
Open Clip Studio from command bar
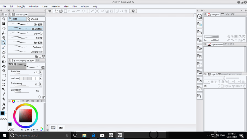pos(49,11)
